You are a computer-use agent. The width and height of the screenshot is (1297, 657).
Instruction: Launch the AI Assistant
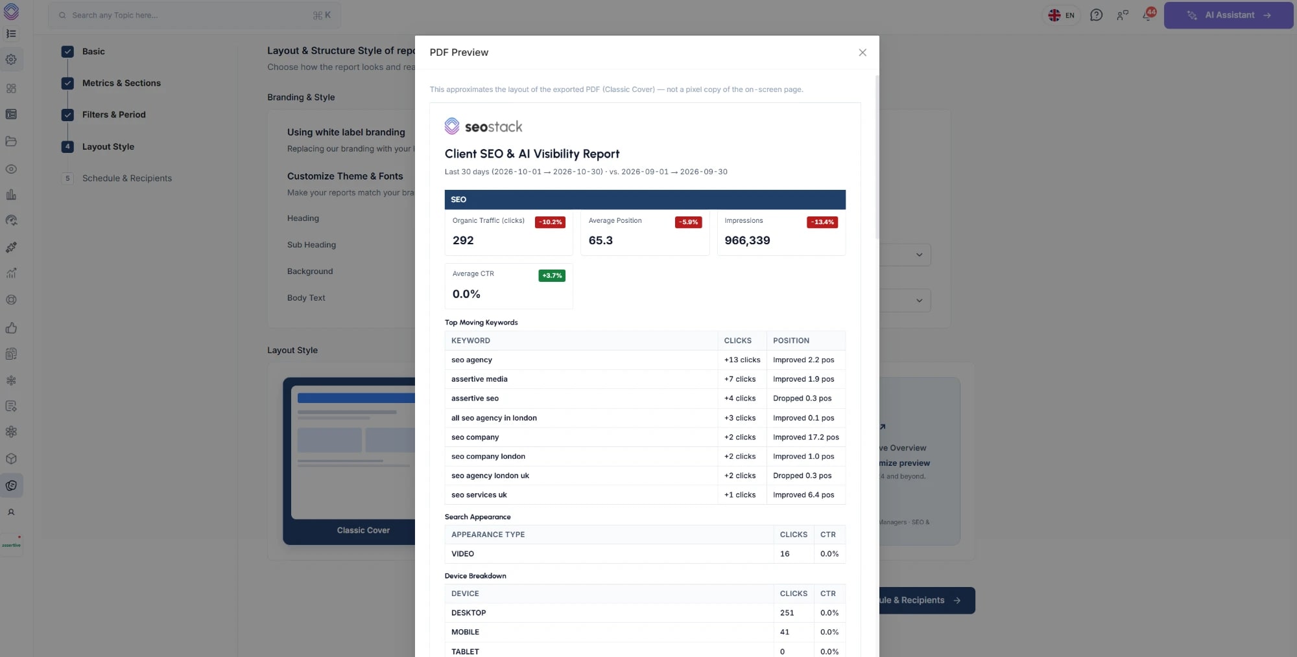tap(1228, 15)
